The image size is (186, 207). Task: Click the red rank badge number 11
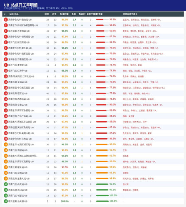(6, 77)
